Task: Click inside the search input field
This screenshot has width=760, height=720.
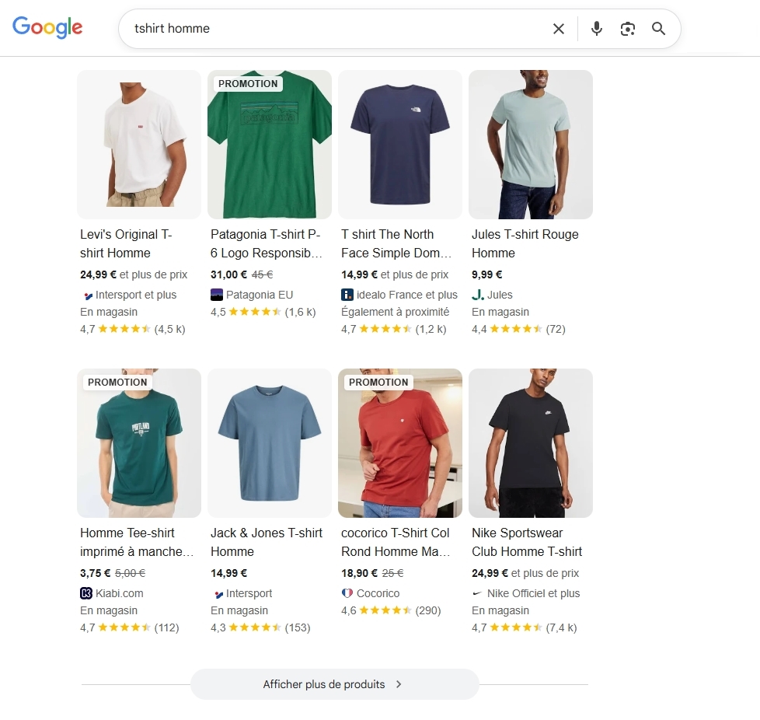Action: pos(311,28)
